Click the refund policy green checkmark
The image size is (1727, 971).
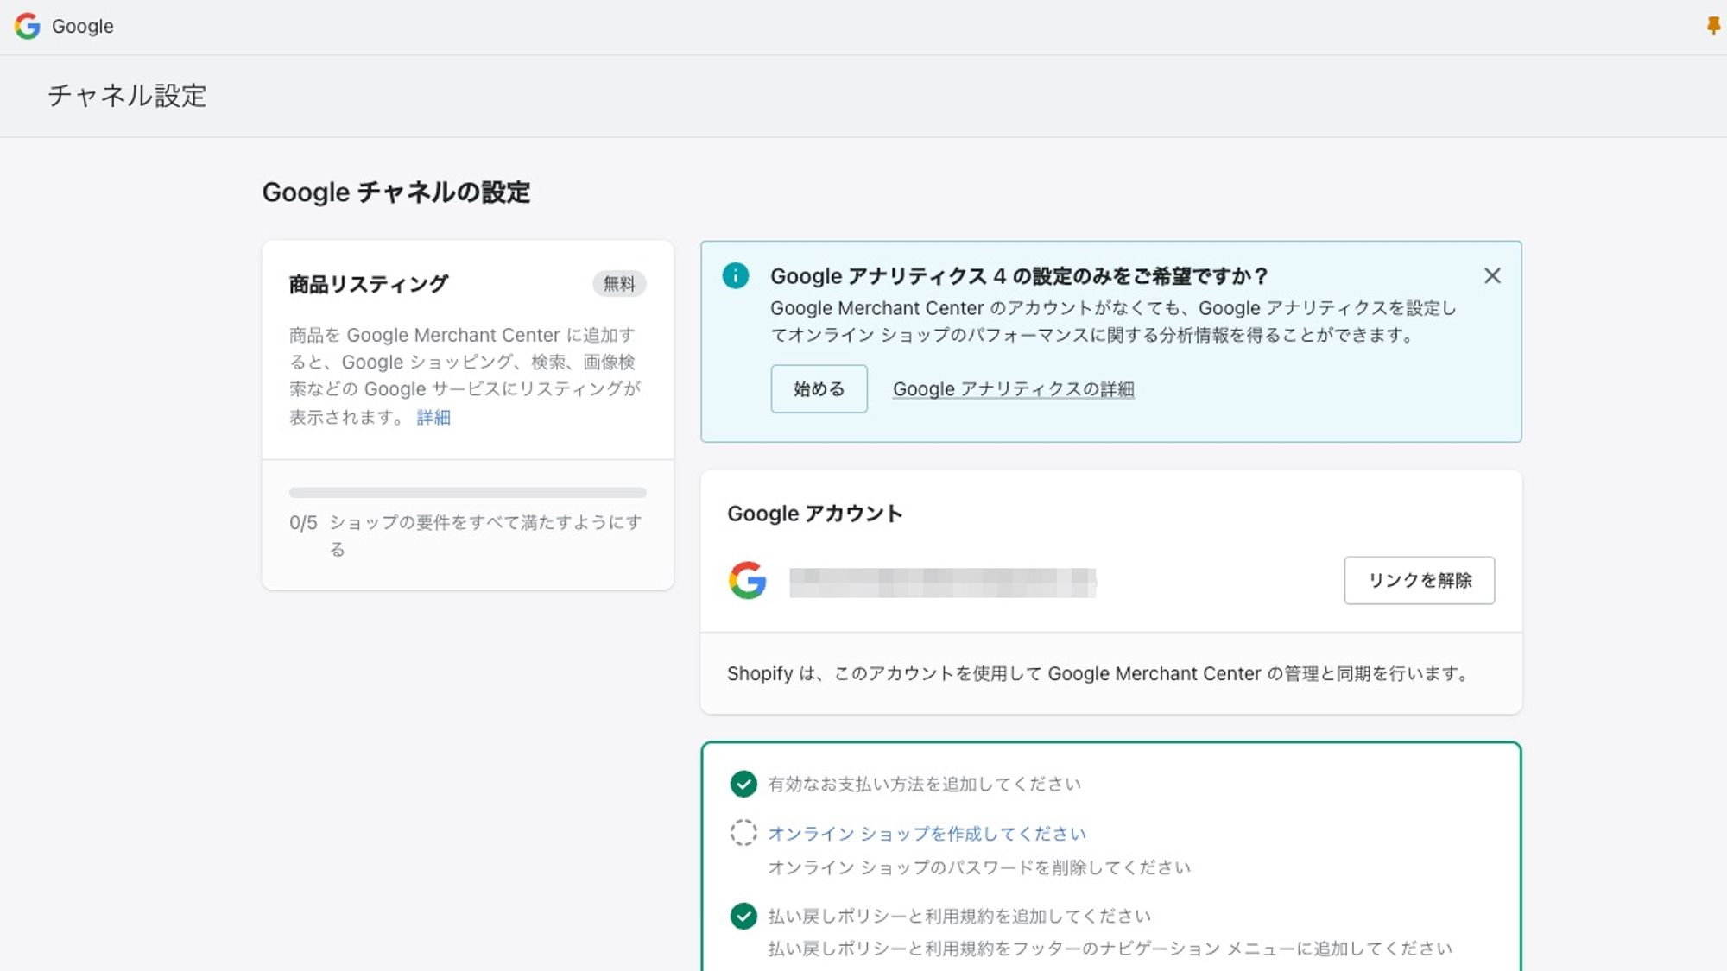(x=743, y=916)
